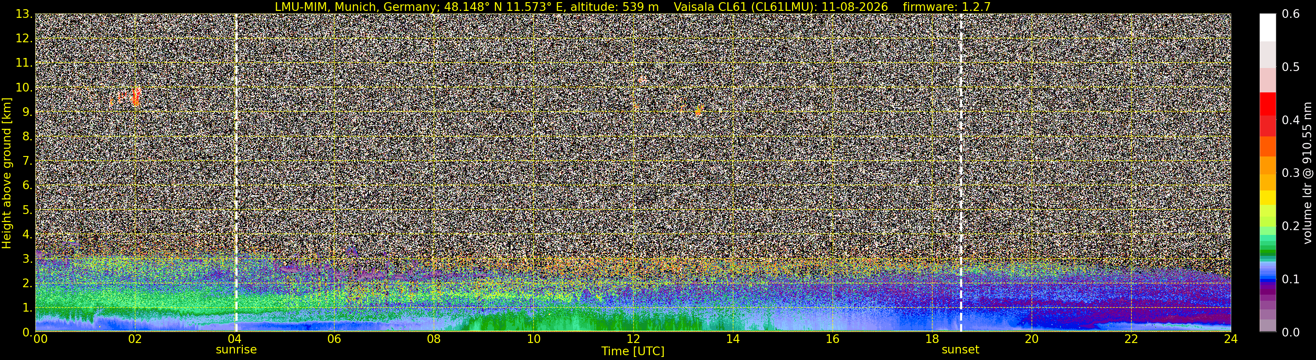Click the '0.0' colorbar tick label
Viewport: 1316px width, 360px height.
[x=1291, y=333]
